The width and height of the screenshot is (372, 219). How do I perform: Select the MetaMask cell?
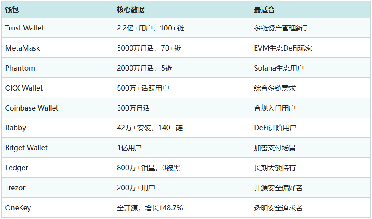57,48
